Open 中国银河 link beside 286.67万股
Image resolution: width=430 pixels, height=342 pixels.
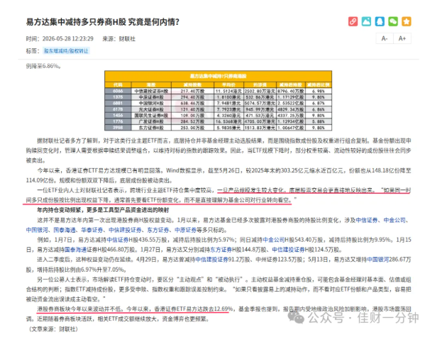378,260
